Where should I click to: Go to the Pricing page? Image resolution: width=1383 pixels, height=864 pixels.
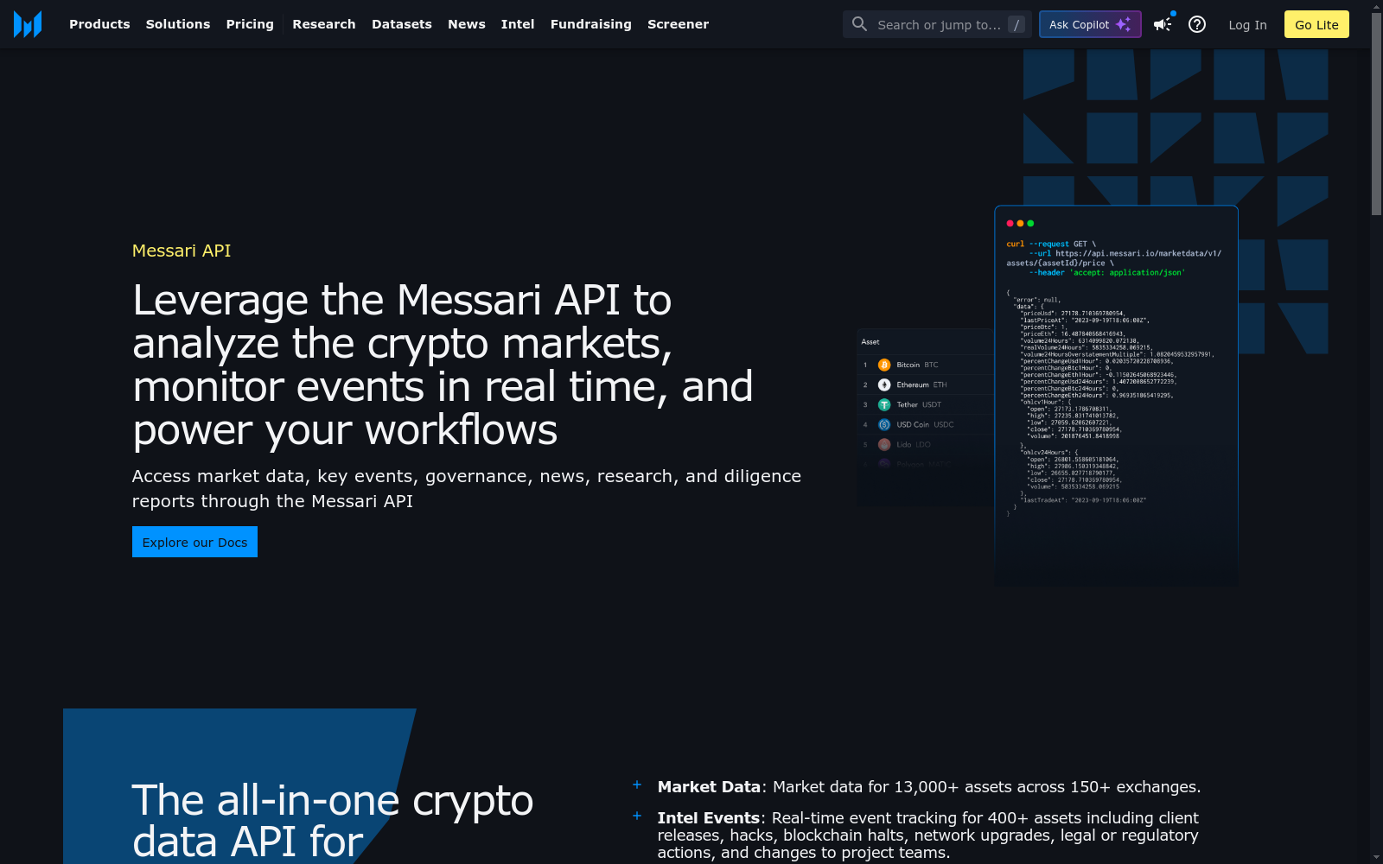click(x=250, y=24)
